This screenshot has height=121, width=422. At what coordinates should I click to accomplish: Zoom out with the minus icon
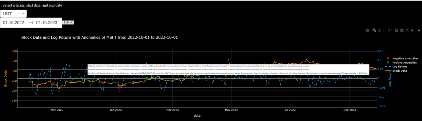click(402, 30)
